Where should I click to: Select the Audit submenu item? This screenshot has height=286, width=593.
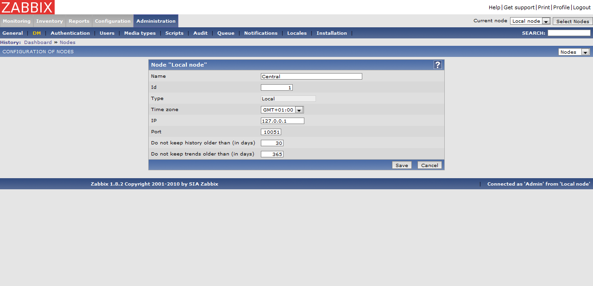[200, 33]
